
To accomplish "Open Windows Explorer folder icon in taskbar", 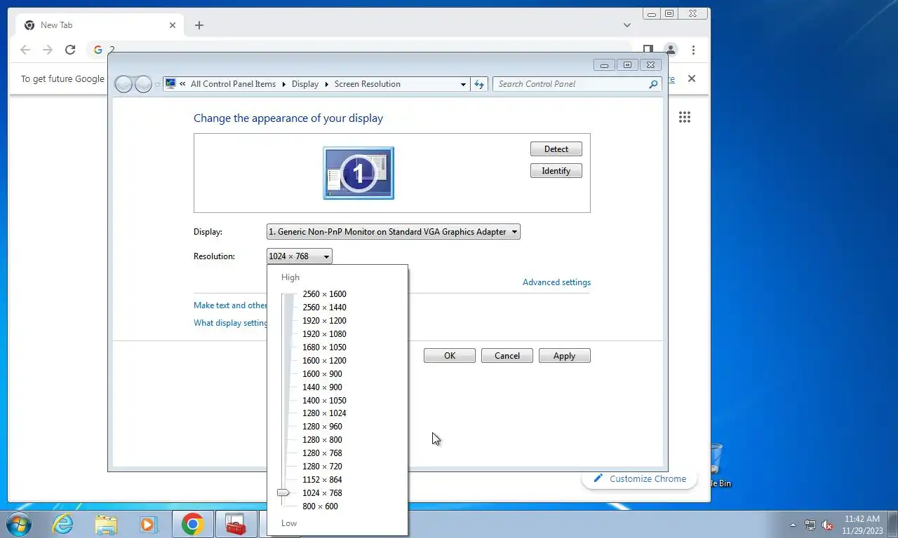I will (x=106, y=524).
